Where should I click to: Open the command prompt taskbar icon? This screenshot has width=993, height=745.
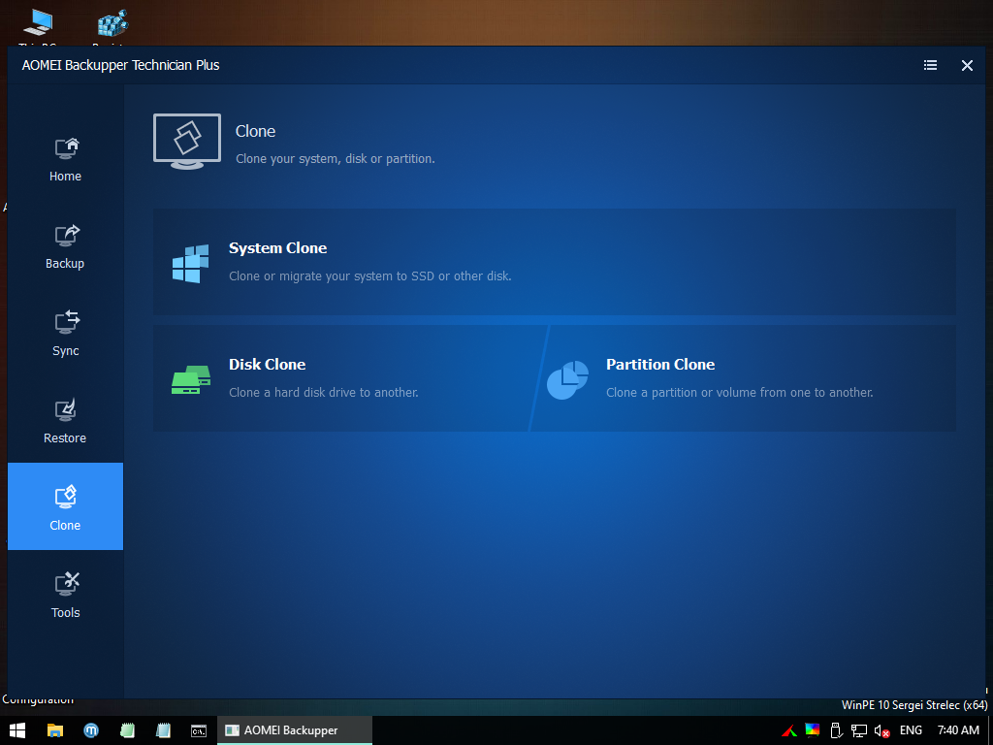199,730
